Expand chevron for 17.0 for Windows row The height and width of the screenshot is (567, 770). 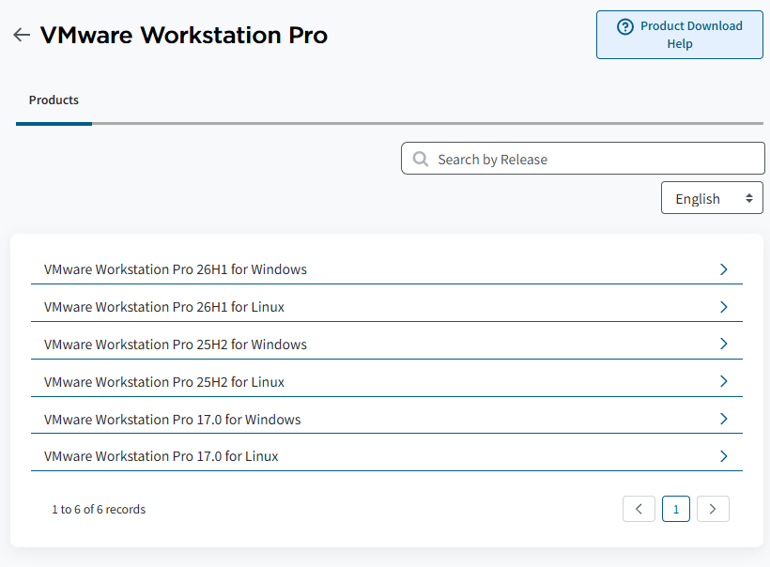click(x=723, y=419)
